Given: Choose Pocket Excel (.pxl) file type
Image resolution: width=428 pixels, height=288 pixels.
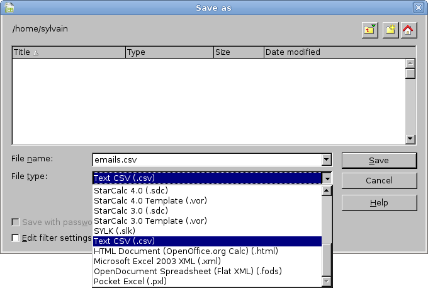Looking at the screenshot, I should pyautogui.click(x=130, y=281).
